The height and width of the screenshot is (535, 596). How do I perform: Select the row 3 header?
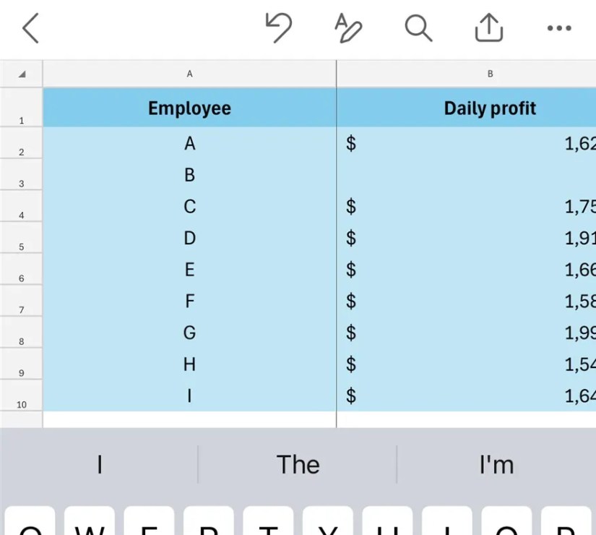pyautogui.click(x=21, y=175)
